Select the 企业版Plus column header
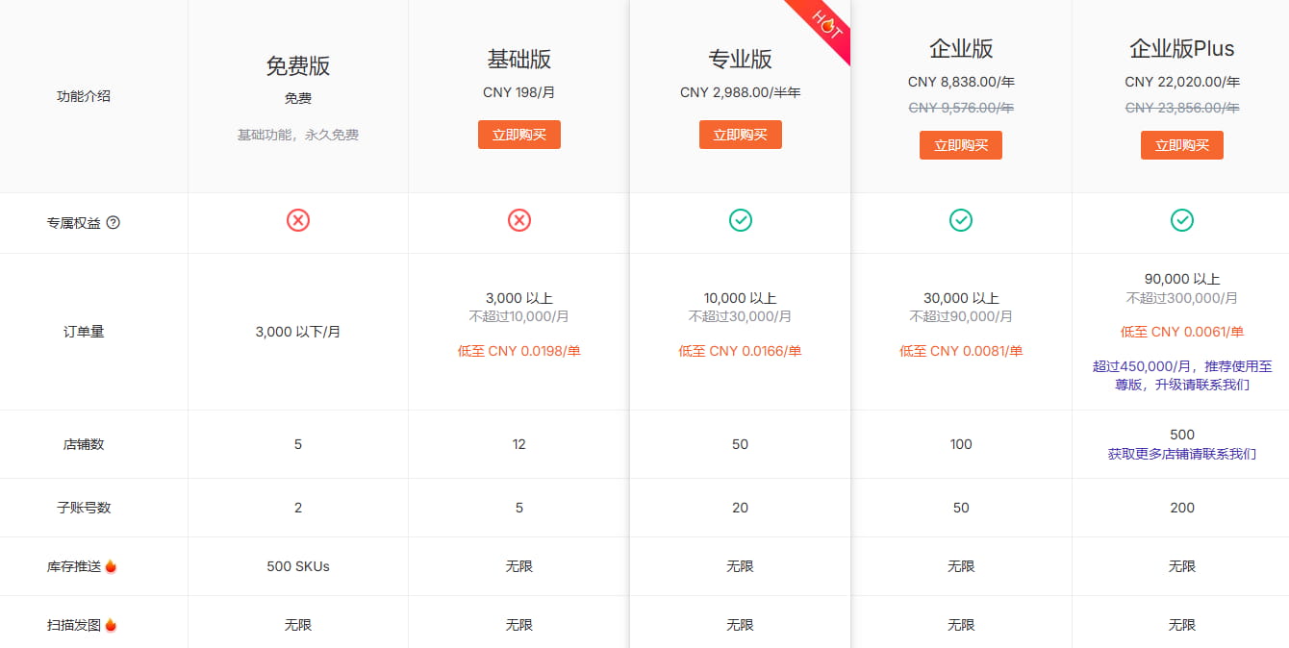The image size is (1289, 648). click(x=1181, y=49)
